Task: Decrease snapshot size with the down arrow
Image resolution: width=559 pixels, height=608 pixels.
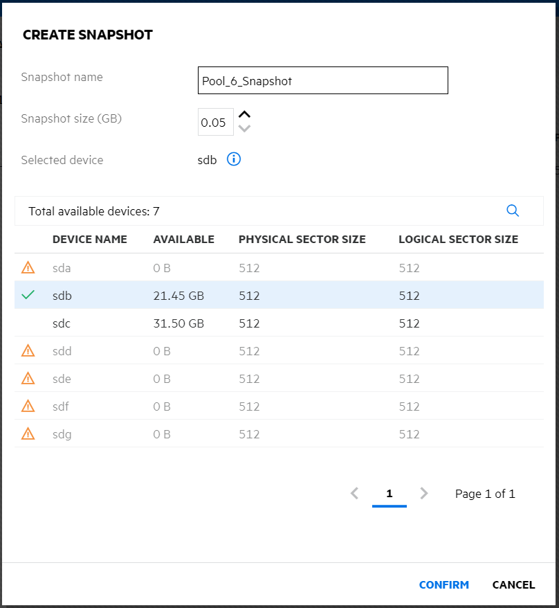Action: click(244, 128)
